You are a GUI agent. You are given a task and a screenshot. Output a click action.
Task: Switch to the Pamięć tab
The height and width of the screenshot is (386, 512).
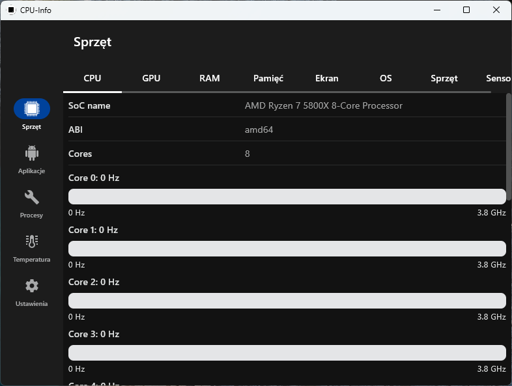(268, 78)
